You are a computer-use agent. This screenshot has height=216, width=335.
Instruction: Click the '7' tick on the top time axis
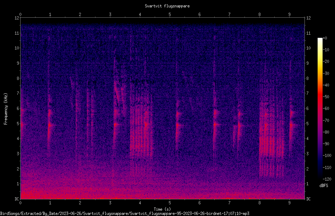pos(230,14)
